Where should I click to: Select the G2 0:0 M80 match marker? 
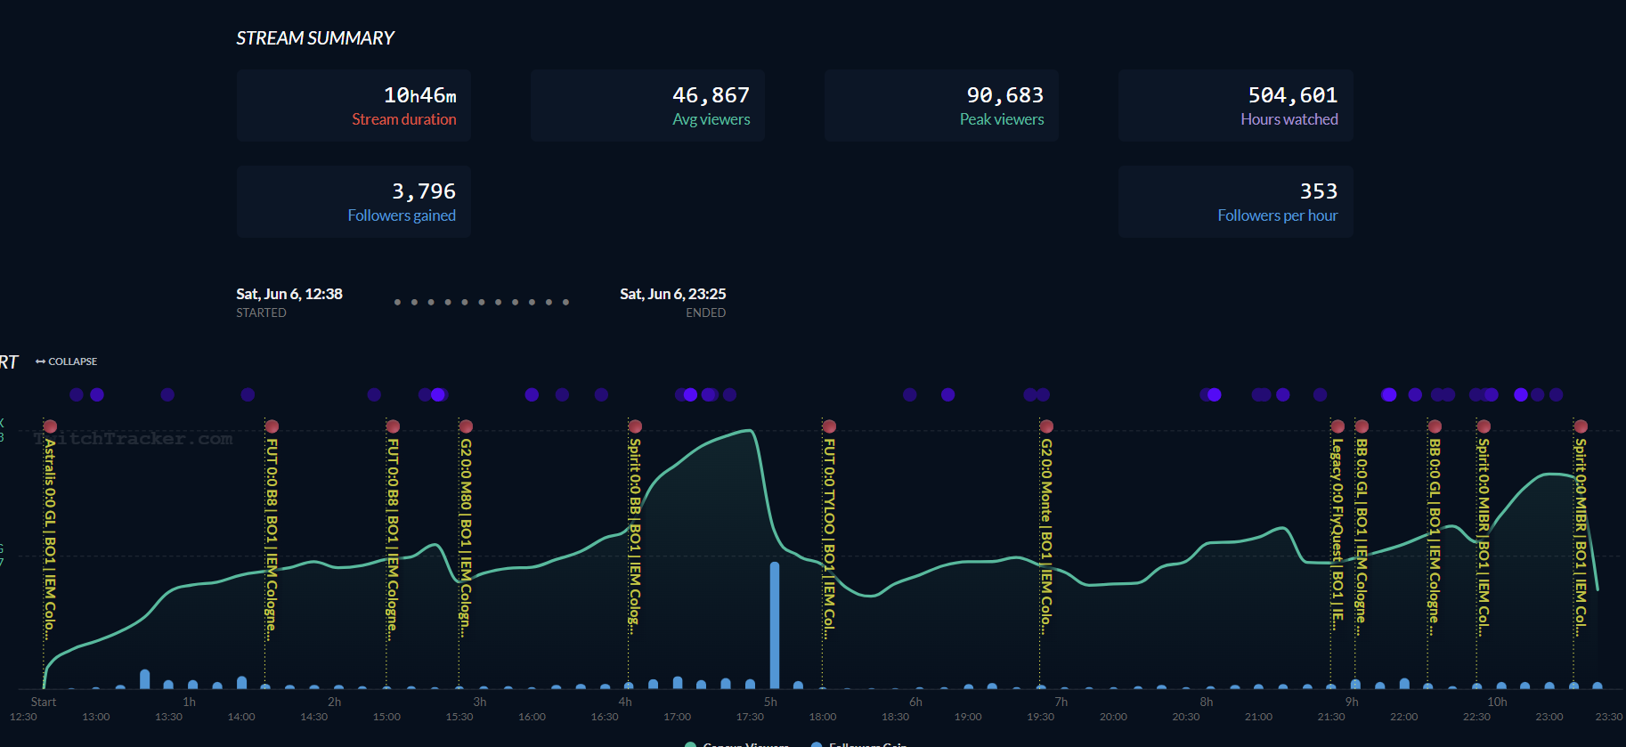(x=466, y=426)
